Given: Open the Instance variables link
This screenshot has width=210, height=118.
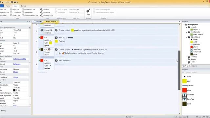Looking at the screenshot, I should point(20,59).
